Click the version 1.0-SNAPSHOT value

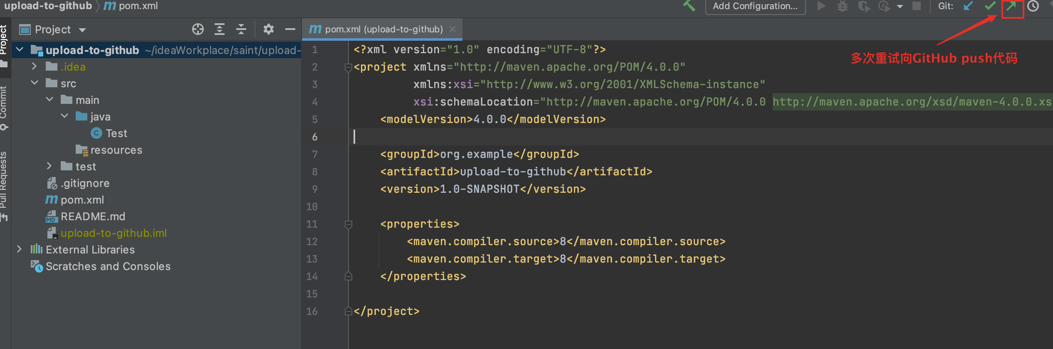coord(480,189)
